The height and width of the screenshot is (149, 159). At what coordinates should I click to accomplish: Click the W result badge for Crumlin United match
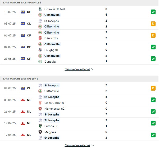[153, 12]
